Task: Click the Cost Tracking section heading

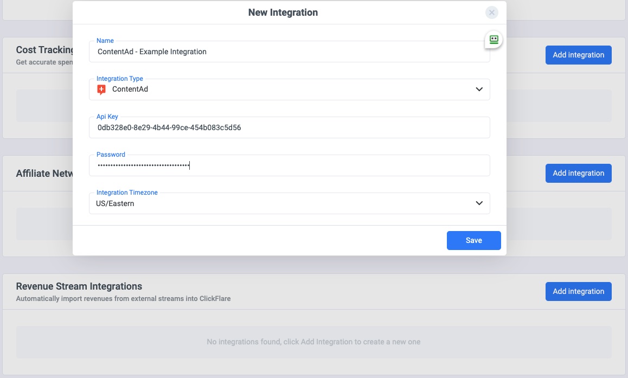Action: click(x=44, y=50)
